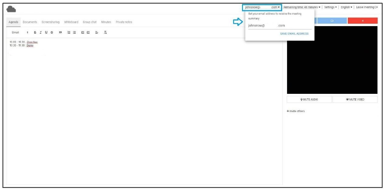Viewport: 386px width, 191px height.
Task: Click the blue camera video button
Action: (332, 21)
